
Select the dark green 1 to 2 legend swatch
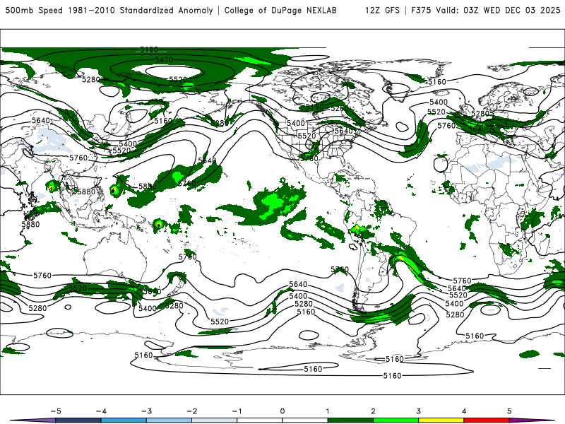point(350,420)
